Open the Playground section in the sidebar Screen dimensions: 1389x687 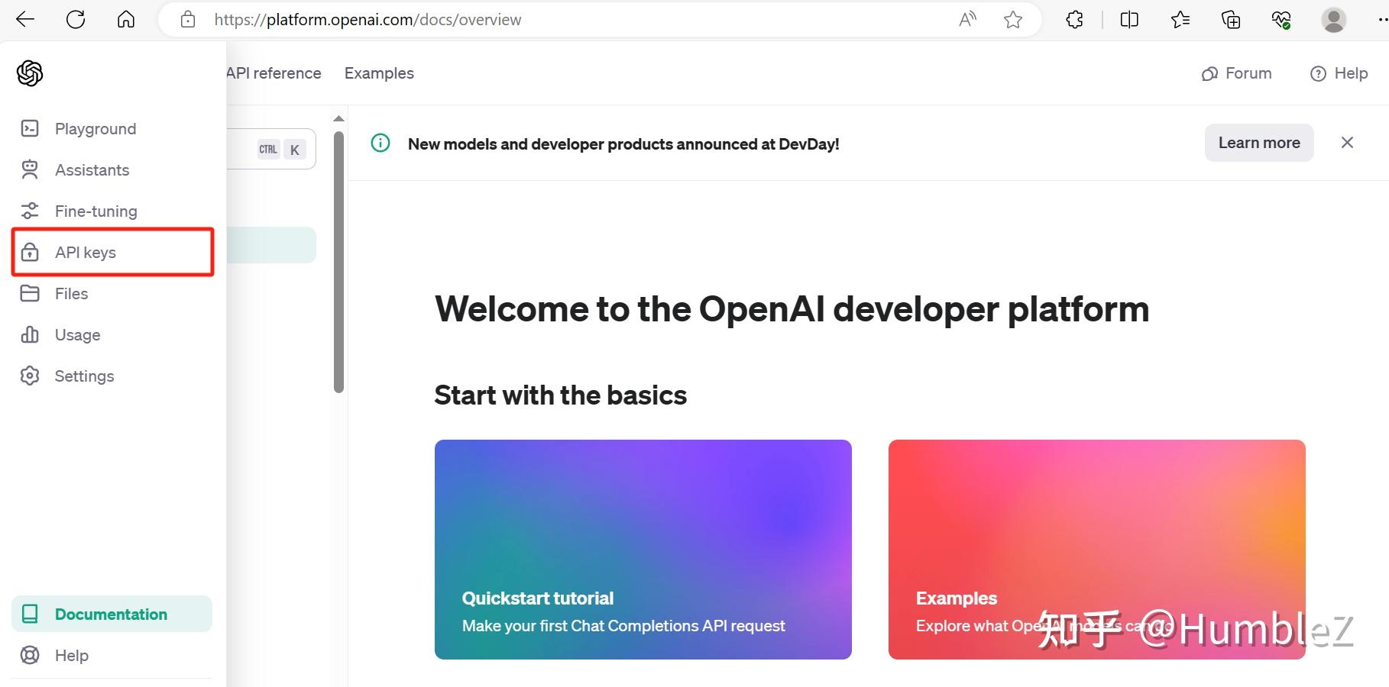pyautogui.click(x=95, y=128)
